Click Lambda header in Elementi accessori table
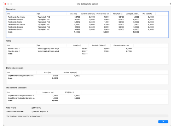Image resolution: width=173 pixels, height=128 pixels. [70, 72]
